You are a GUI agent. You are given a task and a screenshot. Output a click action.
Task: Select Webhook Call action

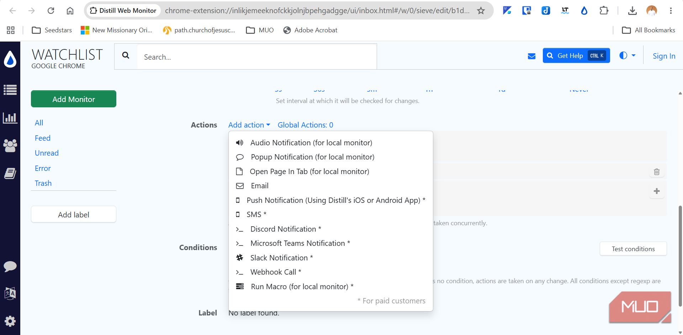331,272
